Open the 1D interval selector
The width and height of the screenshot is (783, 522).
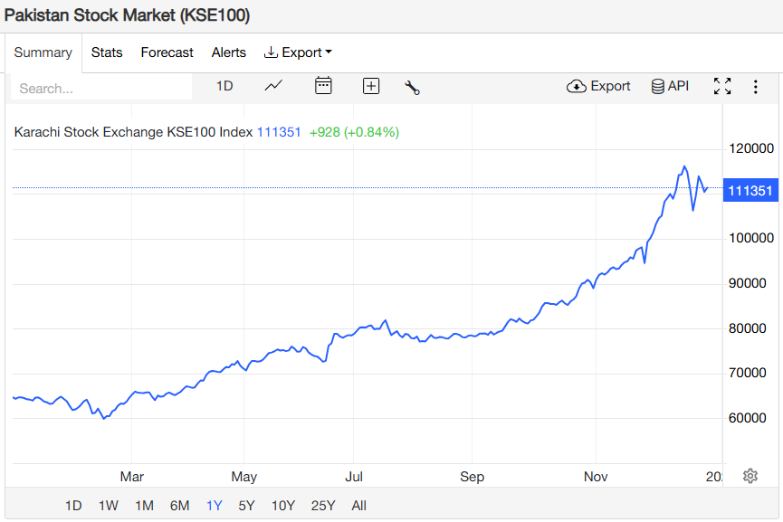point(224,86)
